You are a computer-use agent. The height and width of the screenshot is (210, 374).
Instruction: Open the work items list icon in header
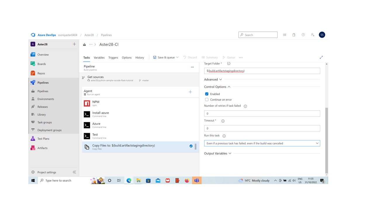[284, 35]
